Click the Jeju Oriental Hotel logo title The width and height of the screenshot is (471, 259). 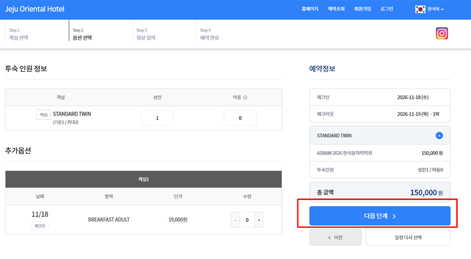[x=35, y=9]
